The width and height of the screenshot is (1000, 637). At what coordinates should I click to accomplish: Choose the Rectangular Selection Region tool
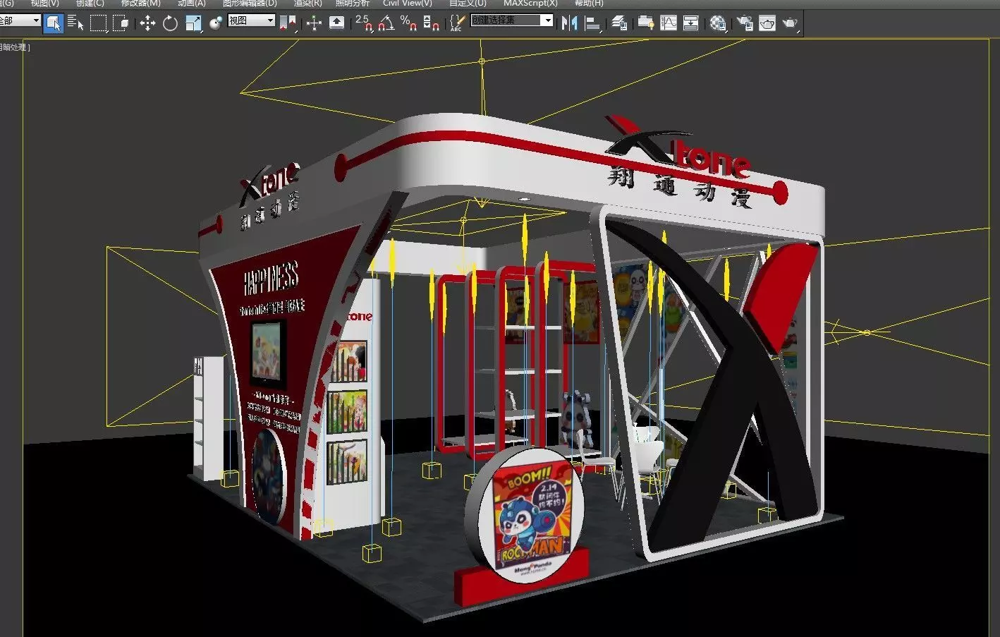99,23
